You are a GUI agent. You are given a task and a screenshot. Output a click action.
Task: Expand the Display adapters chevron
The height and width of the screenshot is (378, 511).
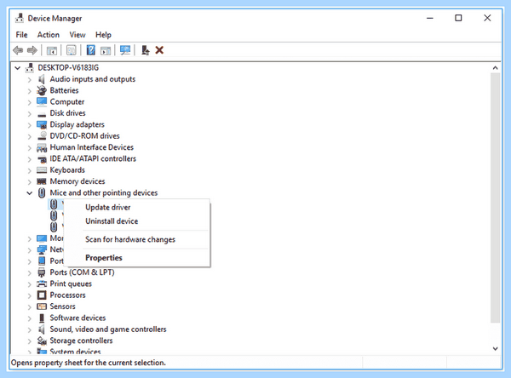[x=29, y=125]
